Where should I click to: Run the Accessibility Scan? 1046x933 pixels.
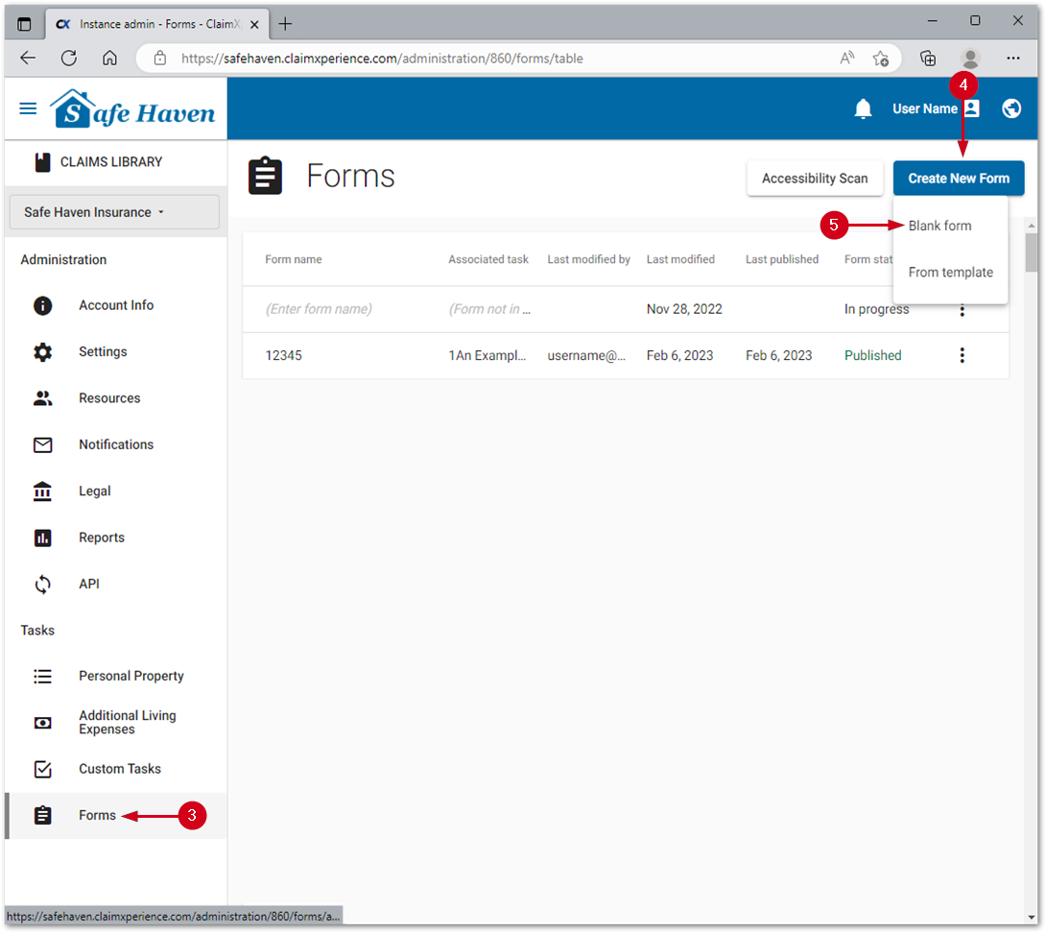[814, 179]
